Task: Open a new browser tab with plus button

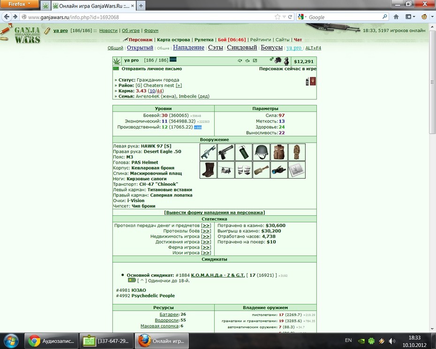Action: click(141, 6)
